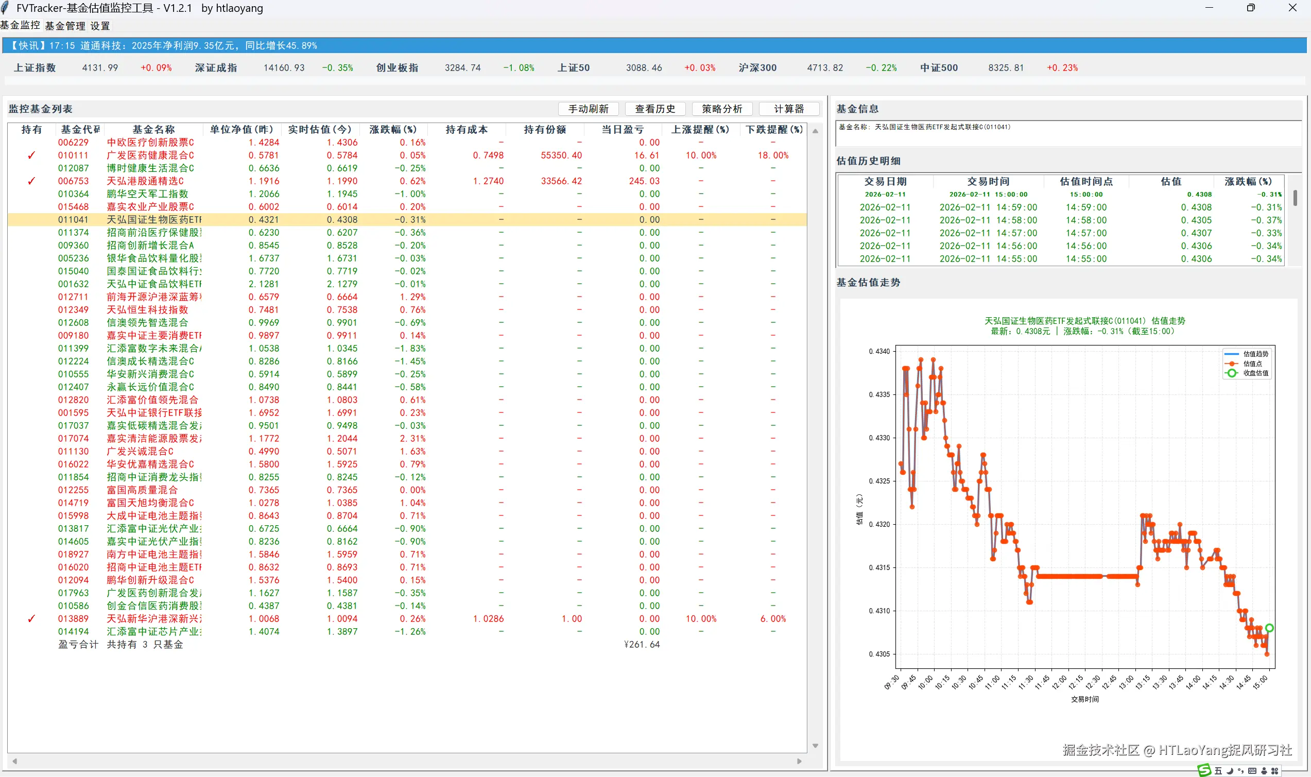This screenshot has width=1311, height=777.
Task: Open the 基金管理 menu
Action: pyautogui.click(x=65, y=26)
